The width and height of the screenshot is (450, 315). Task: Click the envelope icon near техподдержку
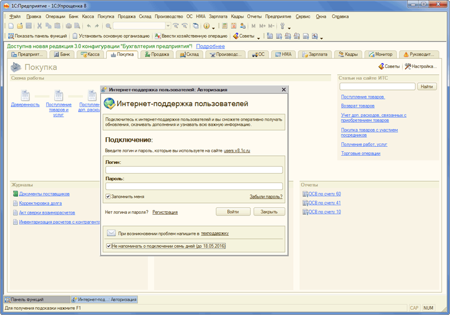(111, 232)
